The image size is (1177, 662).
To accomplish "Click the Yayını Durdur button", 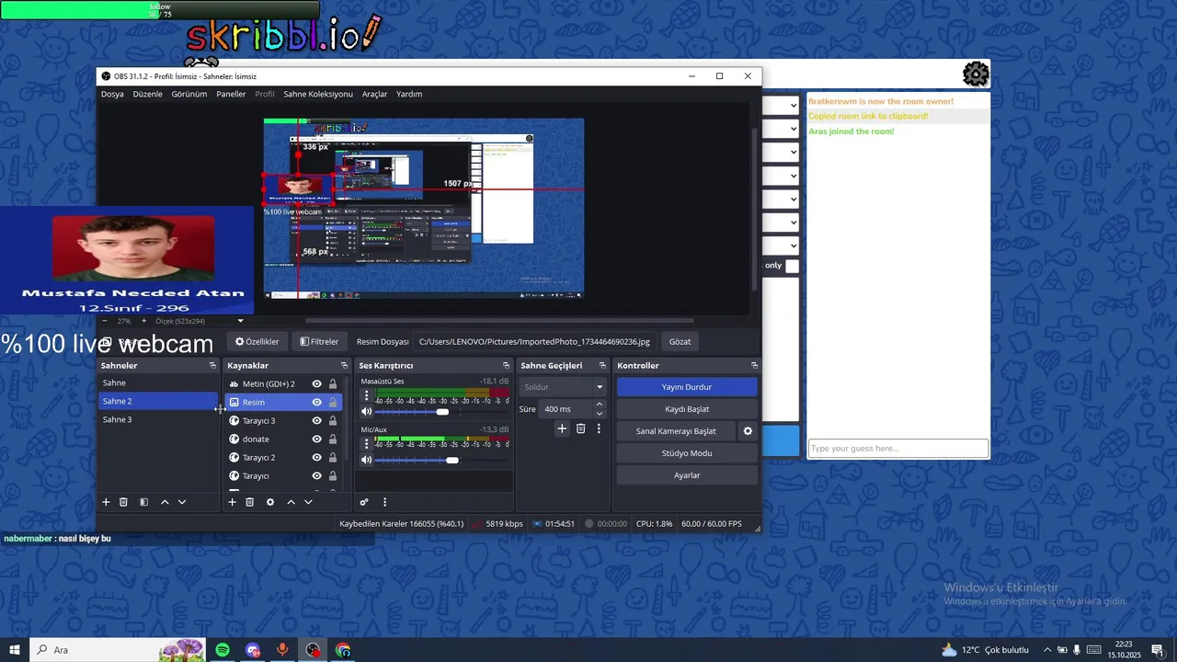I will tap(687, 387).
